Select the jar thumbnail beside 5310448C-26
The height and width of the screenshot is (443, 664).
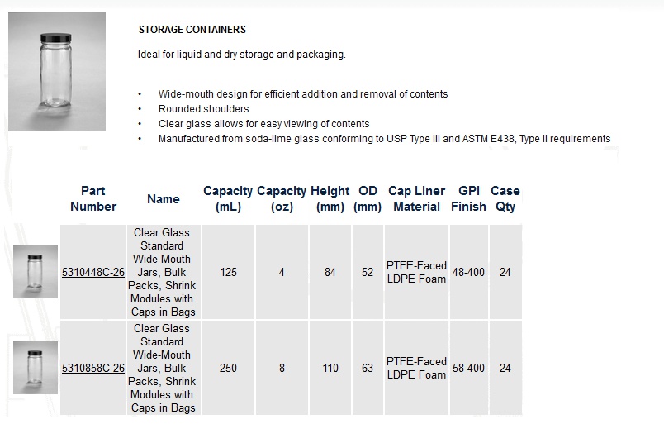tap(36, 272)
